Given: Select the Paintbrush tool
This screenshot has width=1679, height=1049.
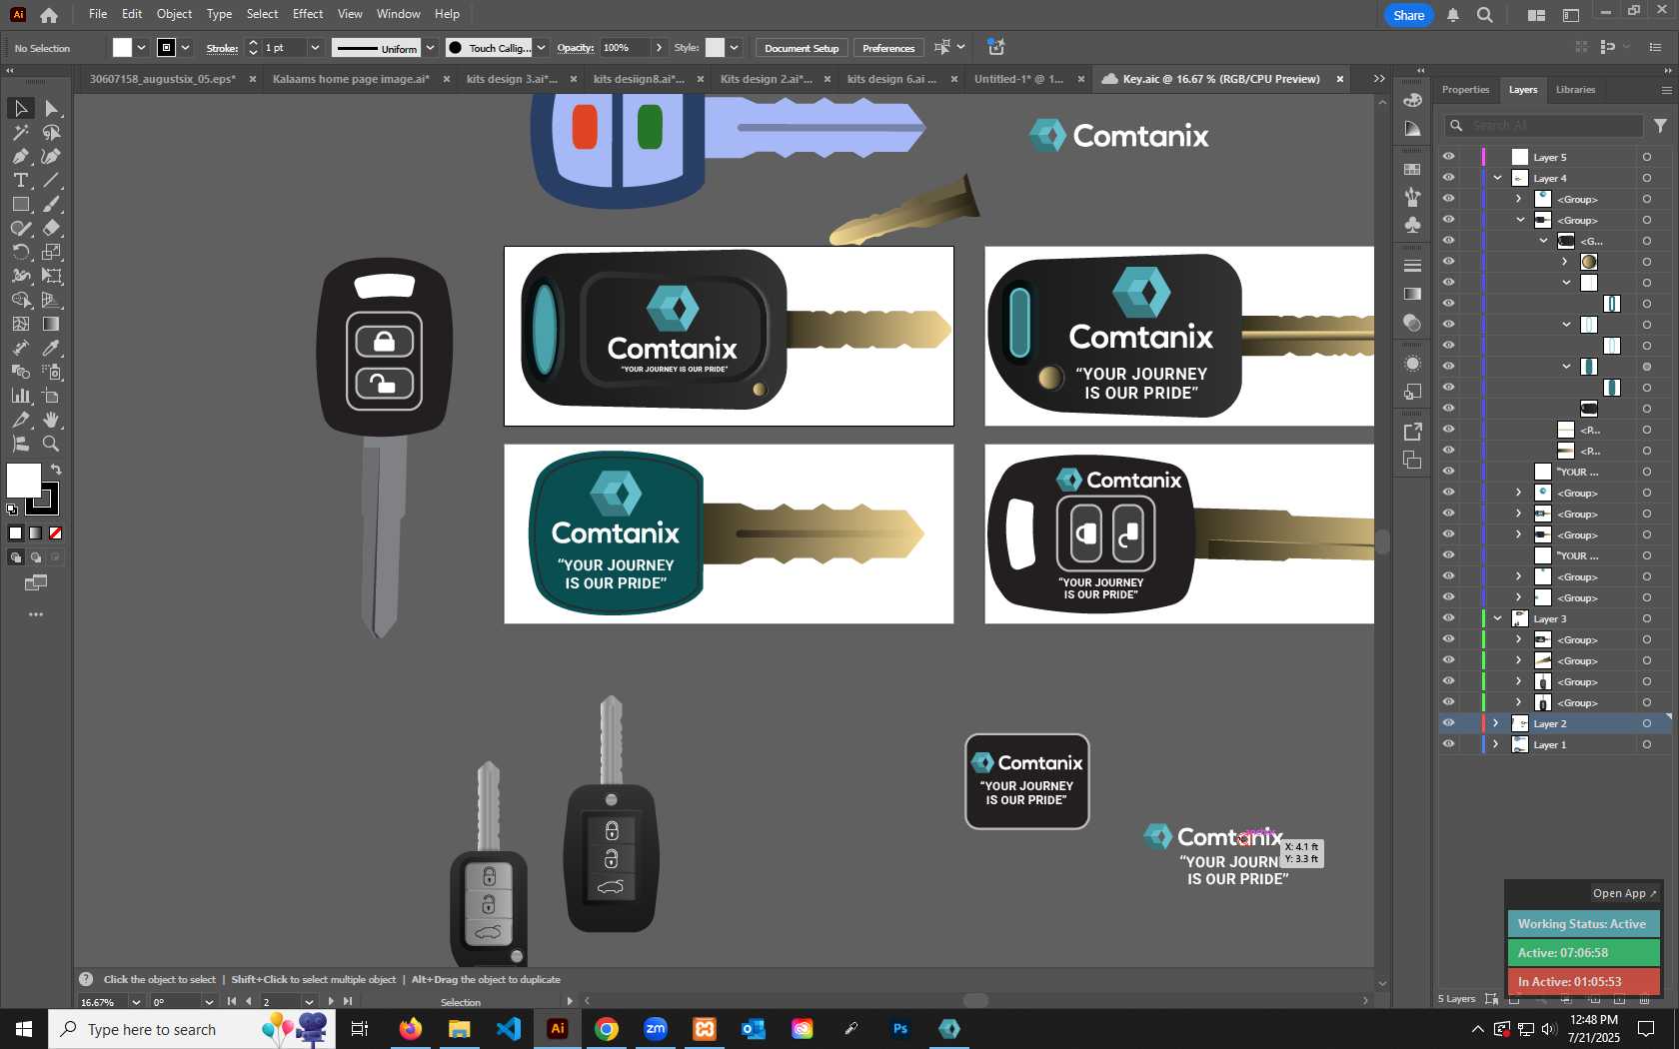Looking at the screenshot, I should tap(52, 204).
